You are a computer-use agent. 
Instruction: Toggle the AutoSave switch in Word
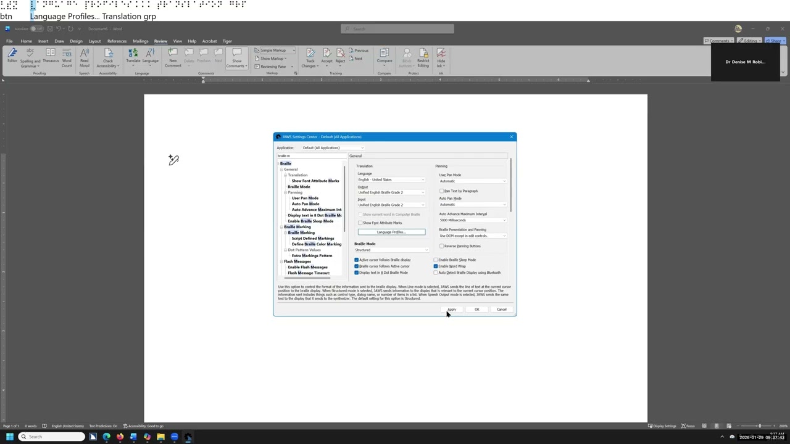[37, 28]
